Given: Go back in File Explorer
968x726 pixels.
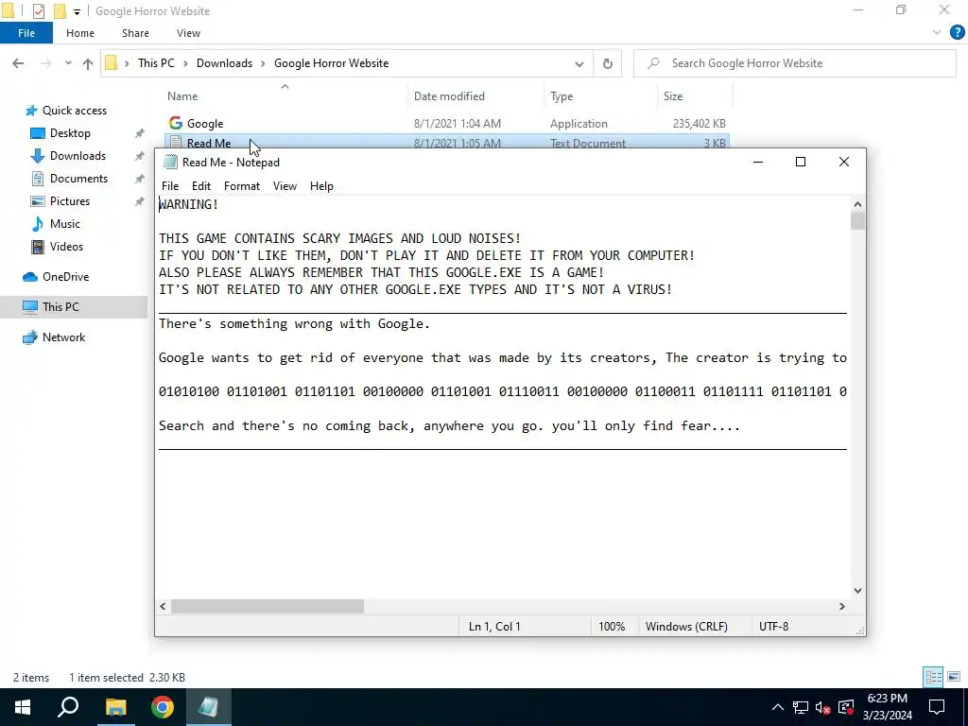Looking at the screenshot, I should click(18, 63).
